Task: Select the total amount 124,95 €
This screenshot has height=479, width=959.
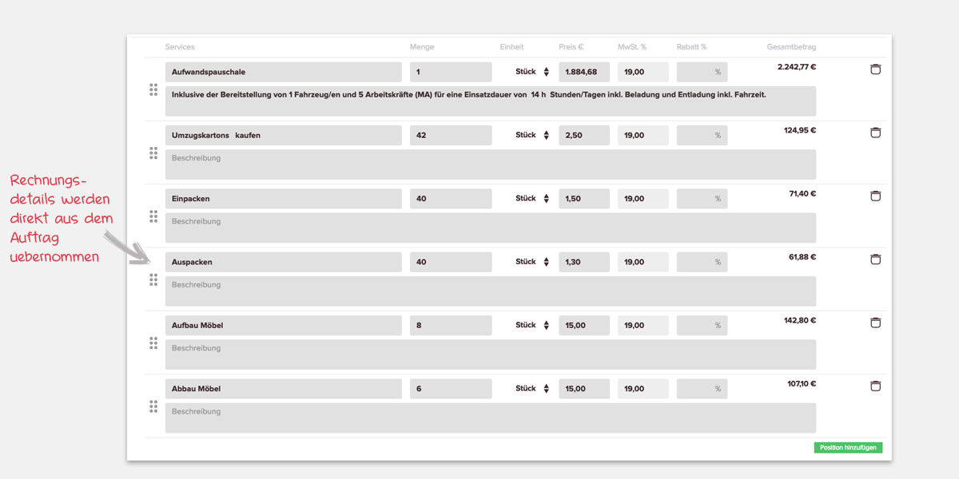Action: [800, 130]
